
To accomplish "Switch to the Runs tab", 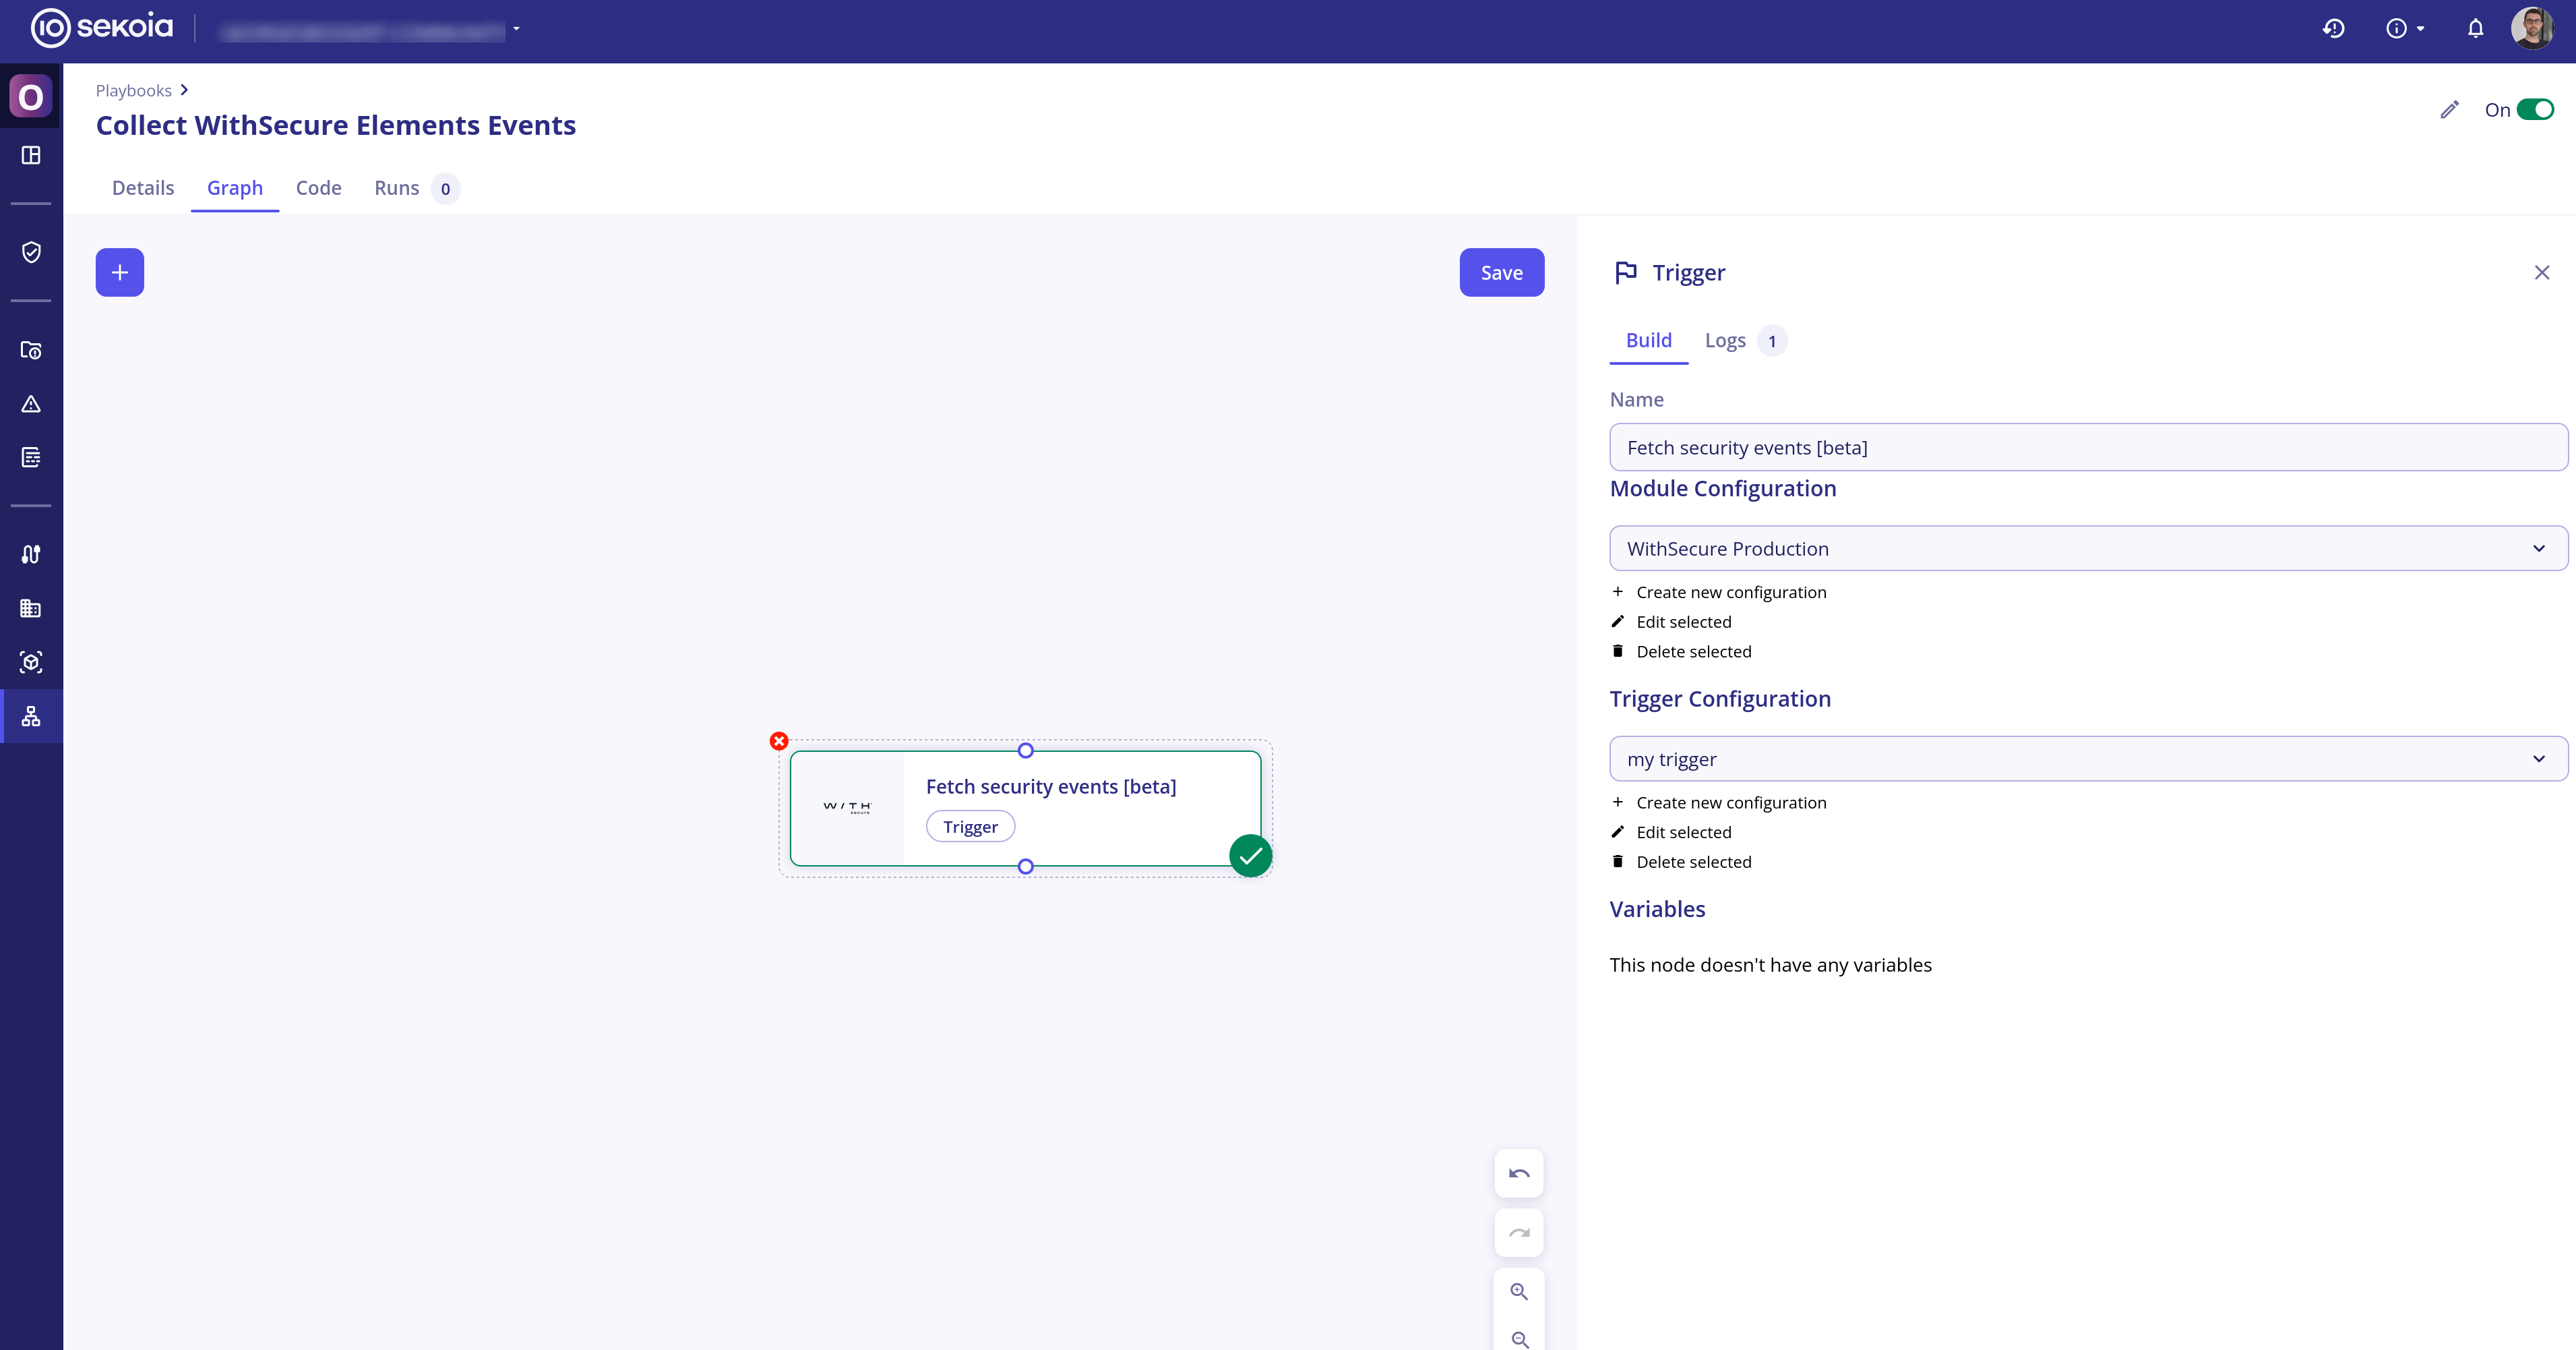I will pos(397,188).
